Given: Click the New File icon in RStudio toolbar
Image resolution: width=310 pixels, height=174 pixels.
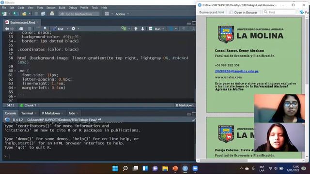Looking at the screenshot, I should (4, 14).
